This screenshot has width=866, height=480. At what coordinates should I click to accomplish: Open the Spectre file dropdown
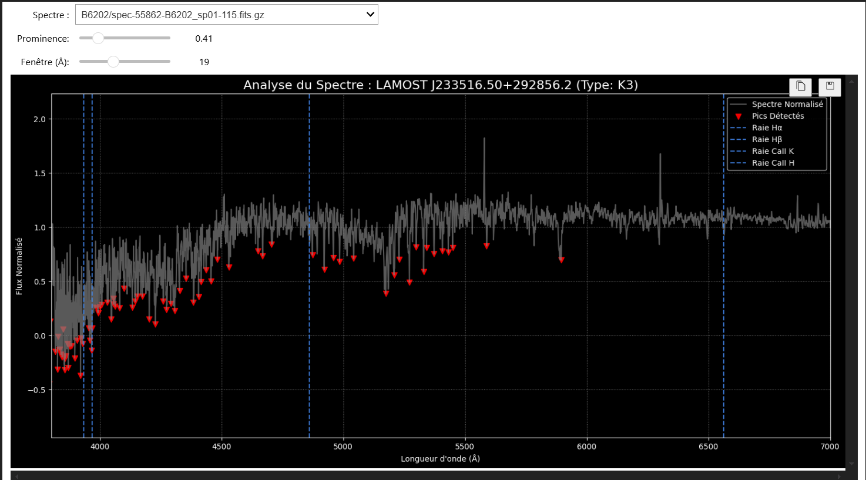point(226,15)
